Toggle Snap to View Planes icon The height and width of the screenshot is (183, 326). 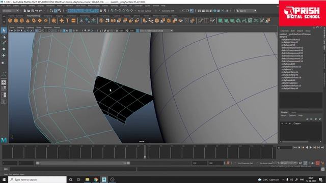[128, 11]
